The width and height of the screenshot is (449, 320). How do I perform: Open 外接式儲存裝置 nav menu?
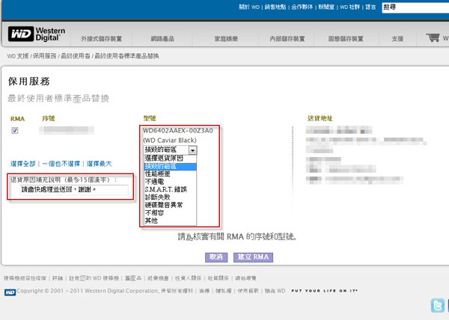pos(101,39)
